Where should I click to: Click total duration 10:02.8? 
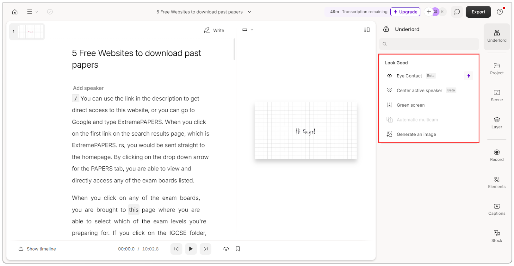tap(150, 249)
